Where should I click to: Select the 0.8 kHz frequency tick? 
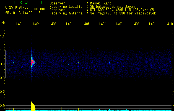pos(2,78)
